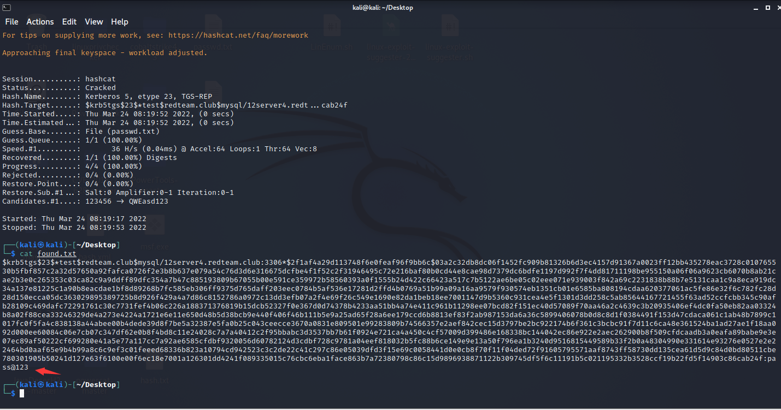Click the 'Status: Cracked' line
The image size is (781, 410).
pos(59,87)
